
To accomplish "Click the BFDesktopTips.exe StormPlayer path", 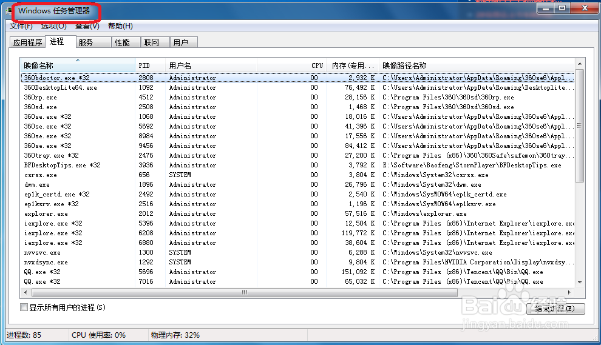I will click(472, 166).
